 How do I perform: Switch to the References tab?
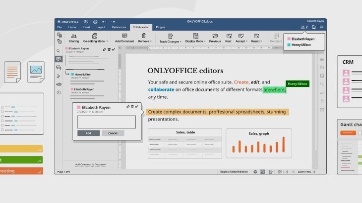click(119, 27)
